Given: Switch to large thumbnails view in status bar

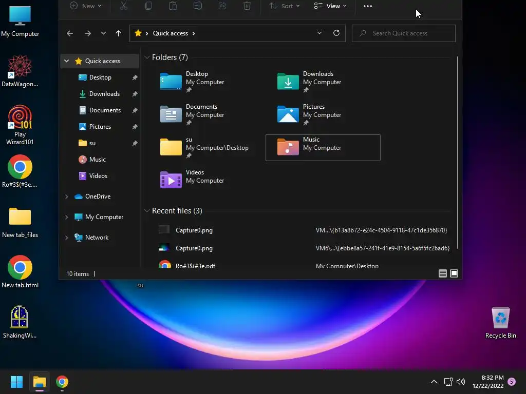Looking at the screenshot, I should (x=454, y=273).
